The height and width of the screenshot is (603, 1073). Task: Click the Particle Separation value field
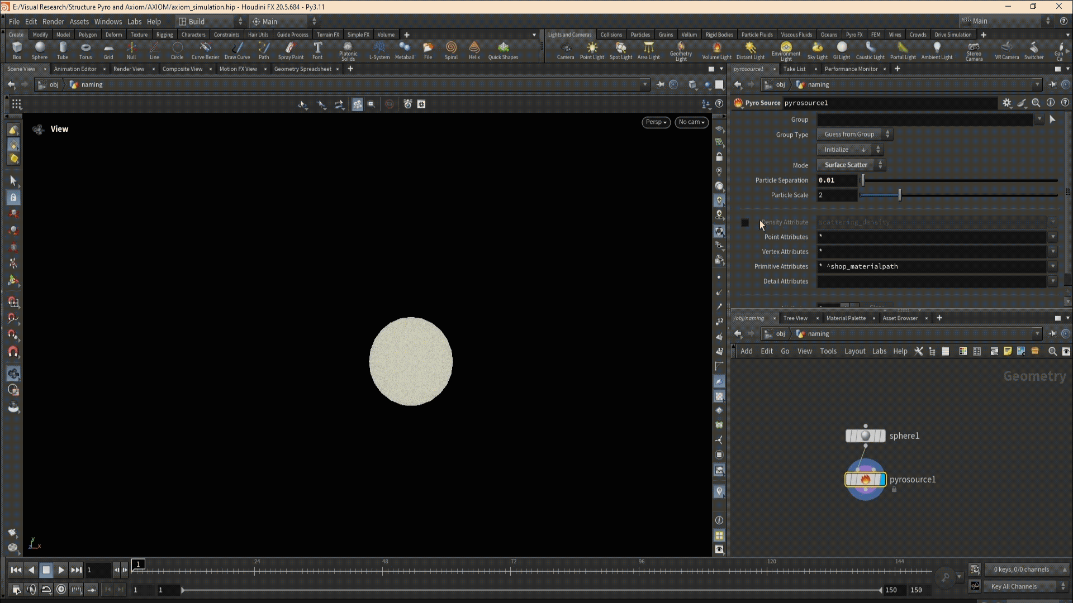(836, 180)
